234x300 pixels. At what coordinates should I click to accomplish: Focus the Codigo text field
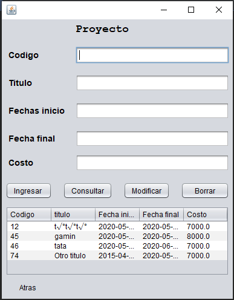click(x=152, y=55)
